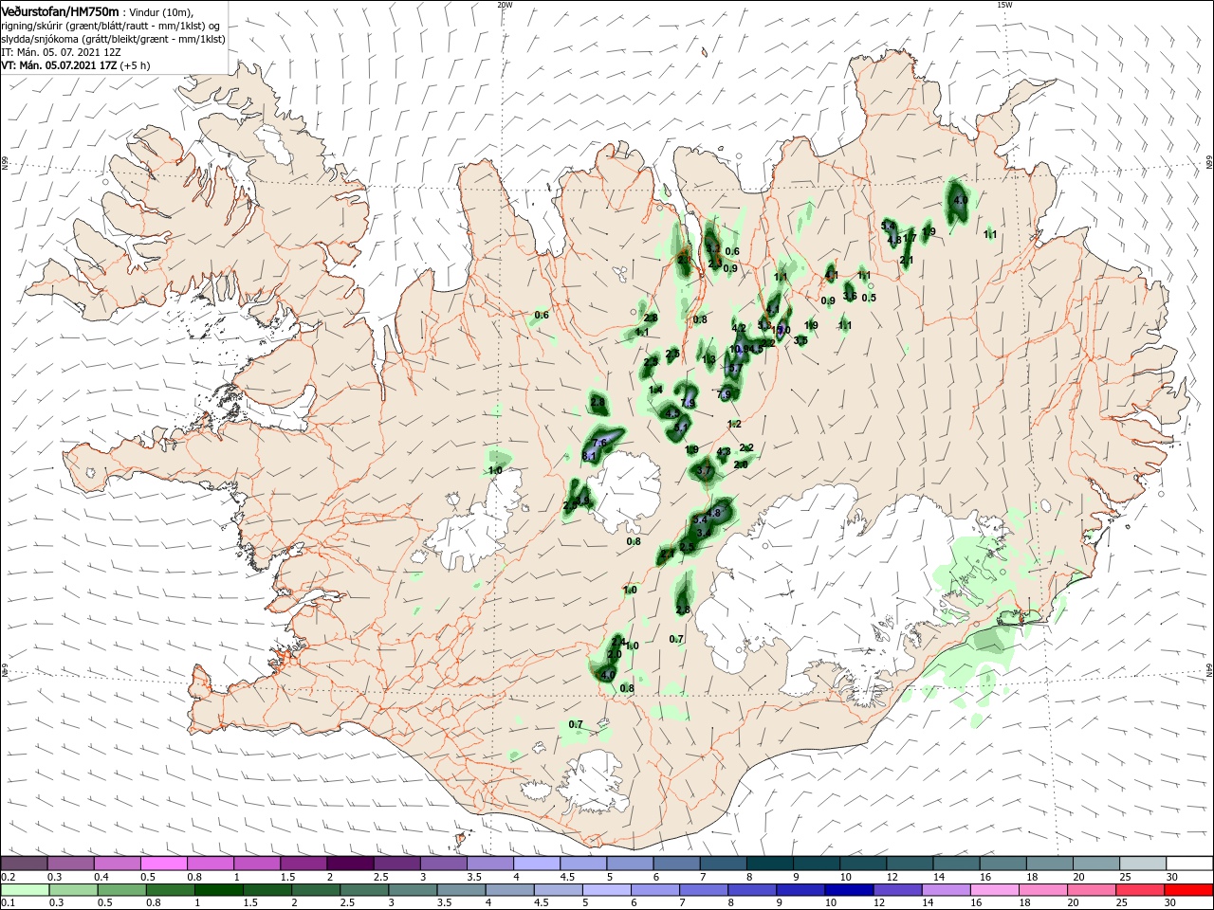Click the 1.7 precipitation value on the map
Image resolution: width=1214 pixels, height=910 pixels.
click(x=910, y=238)
